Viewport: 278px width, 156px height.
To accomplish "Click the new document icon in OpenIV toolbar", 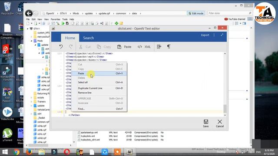I will (x=28, y=23).
